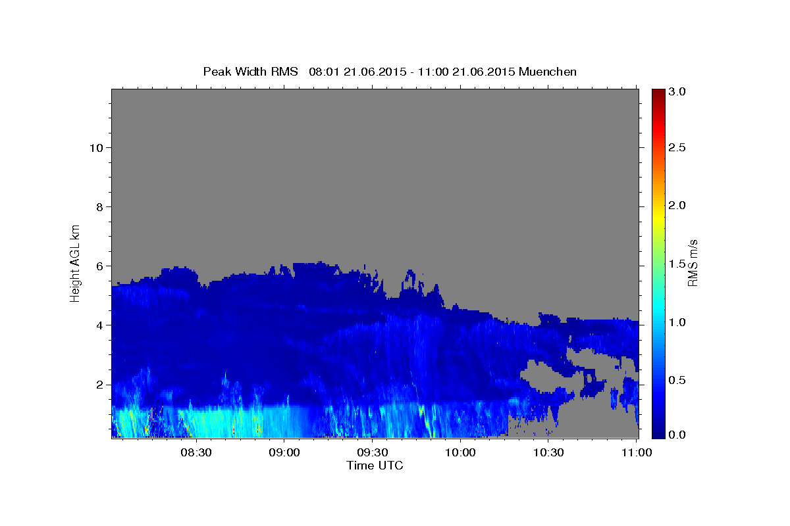Click the 'RMS m/s' colorbar label
The width and height of the screenshot is (790, 526).
pos(692,262)
